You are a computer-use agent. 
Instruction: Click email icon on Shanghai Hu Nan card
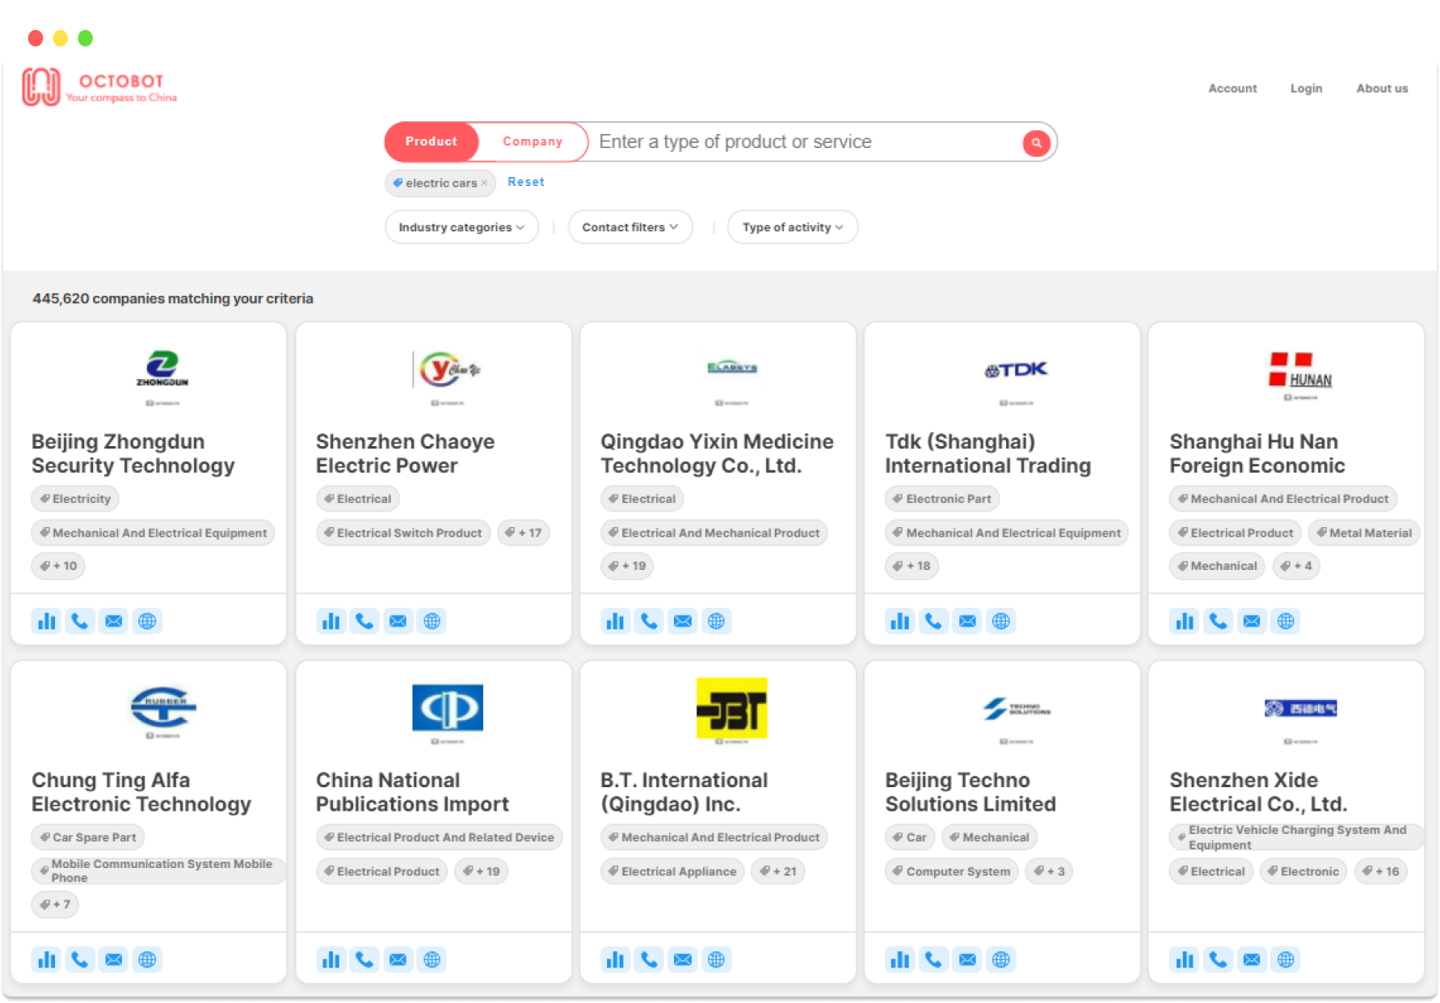coord(1252,621)
